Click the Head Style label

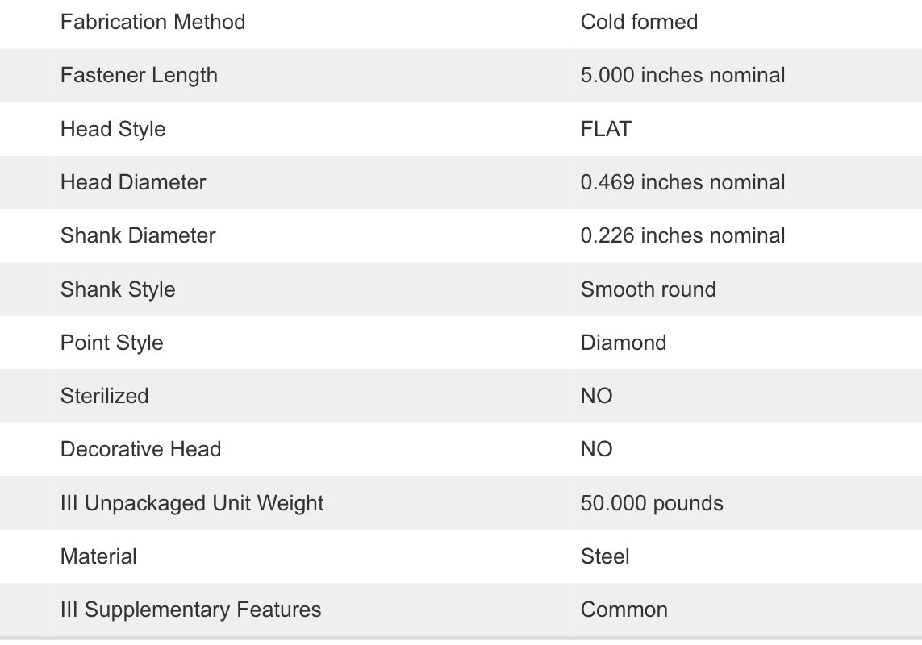tap(113, 129)
